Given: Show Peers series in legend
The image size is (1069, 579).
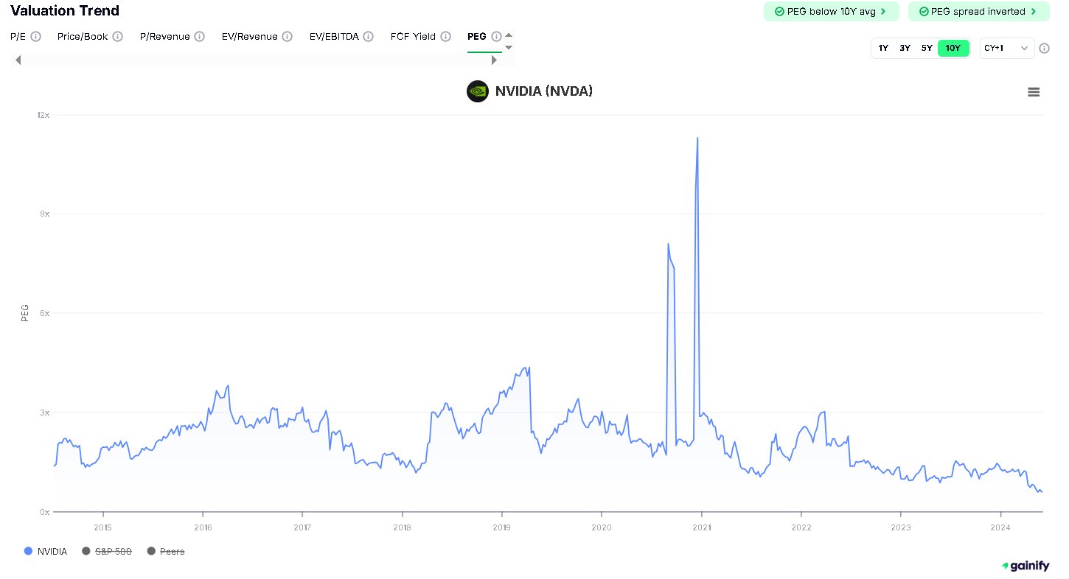Looking at the screenshot, I should pyautogui.click(x=167, y=551).
